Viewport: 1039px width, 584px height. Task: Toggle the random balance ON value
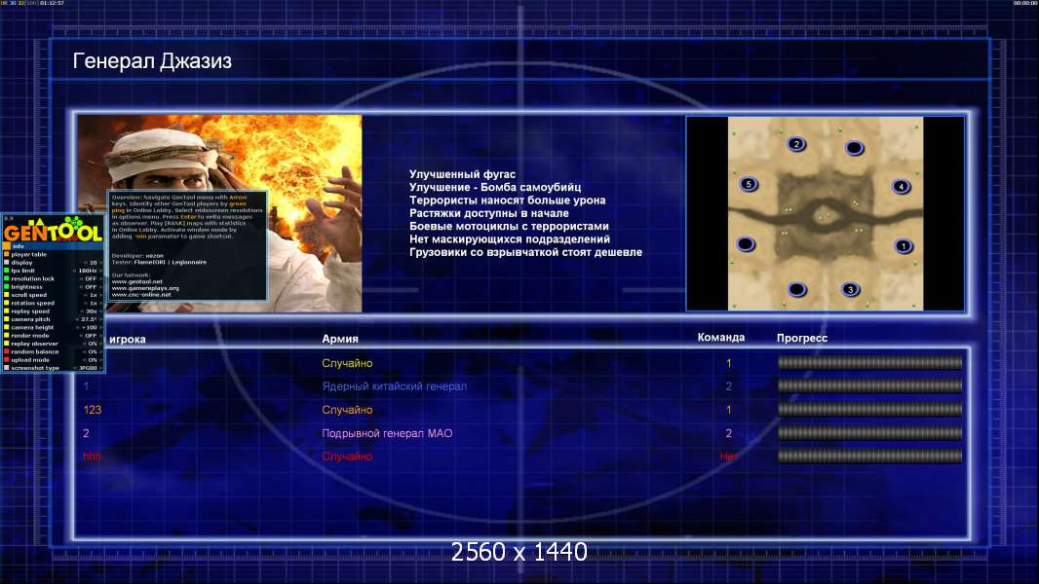pyautogui.click(x=92, y=351)
